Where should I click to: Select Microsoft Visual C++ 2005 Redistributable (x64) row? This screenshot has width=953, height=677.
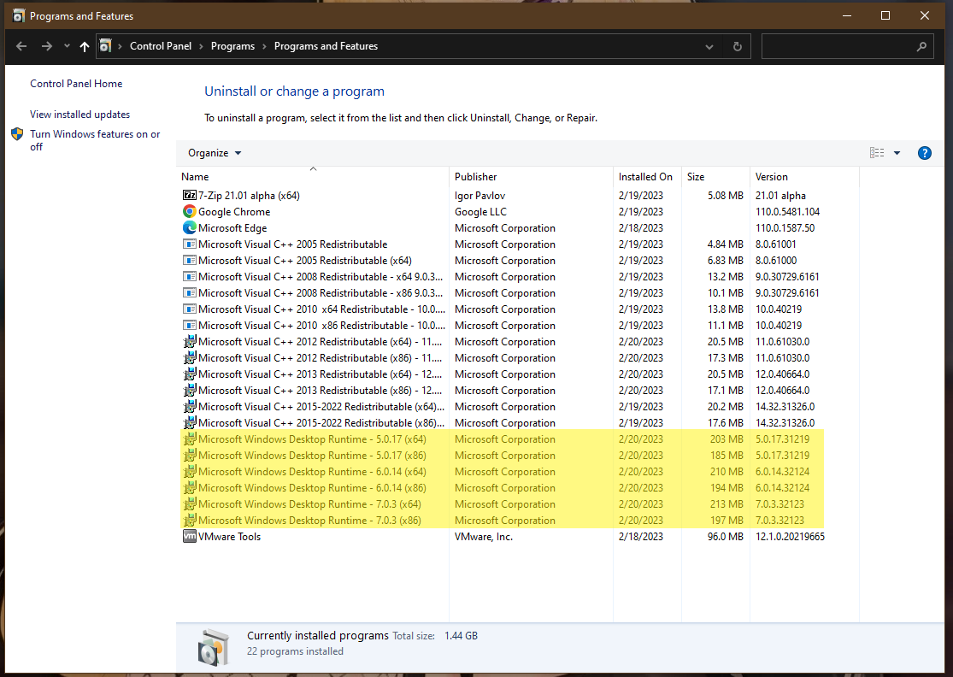tap(305, 261)
